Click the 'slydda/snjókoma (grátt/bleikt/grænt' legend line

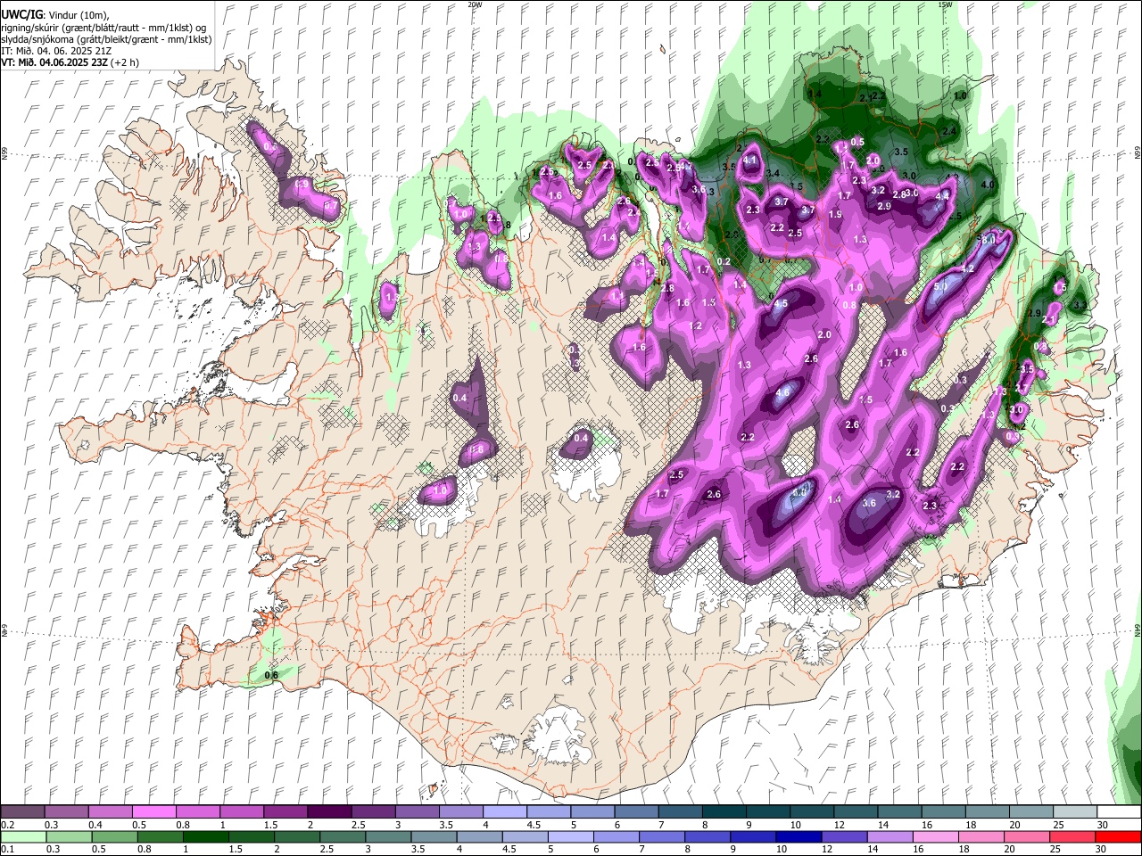106,39
